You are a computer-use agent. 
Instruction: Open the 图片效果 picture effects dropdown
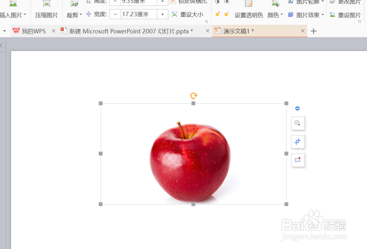point(306,15)
